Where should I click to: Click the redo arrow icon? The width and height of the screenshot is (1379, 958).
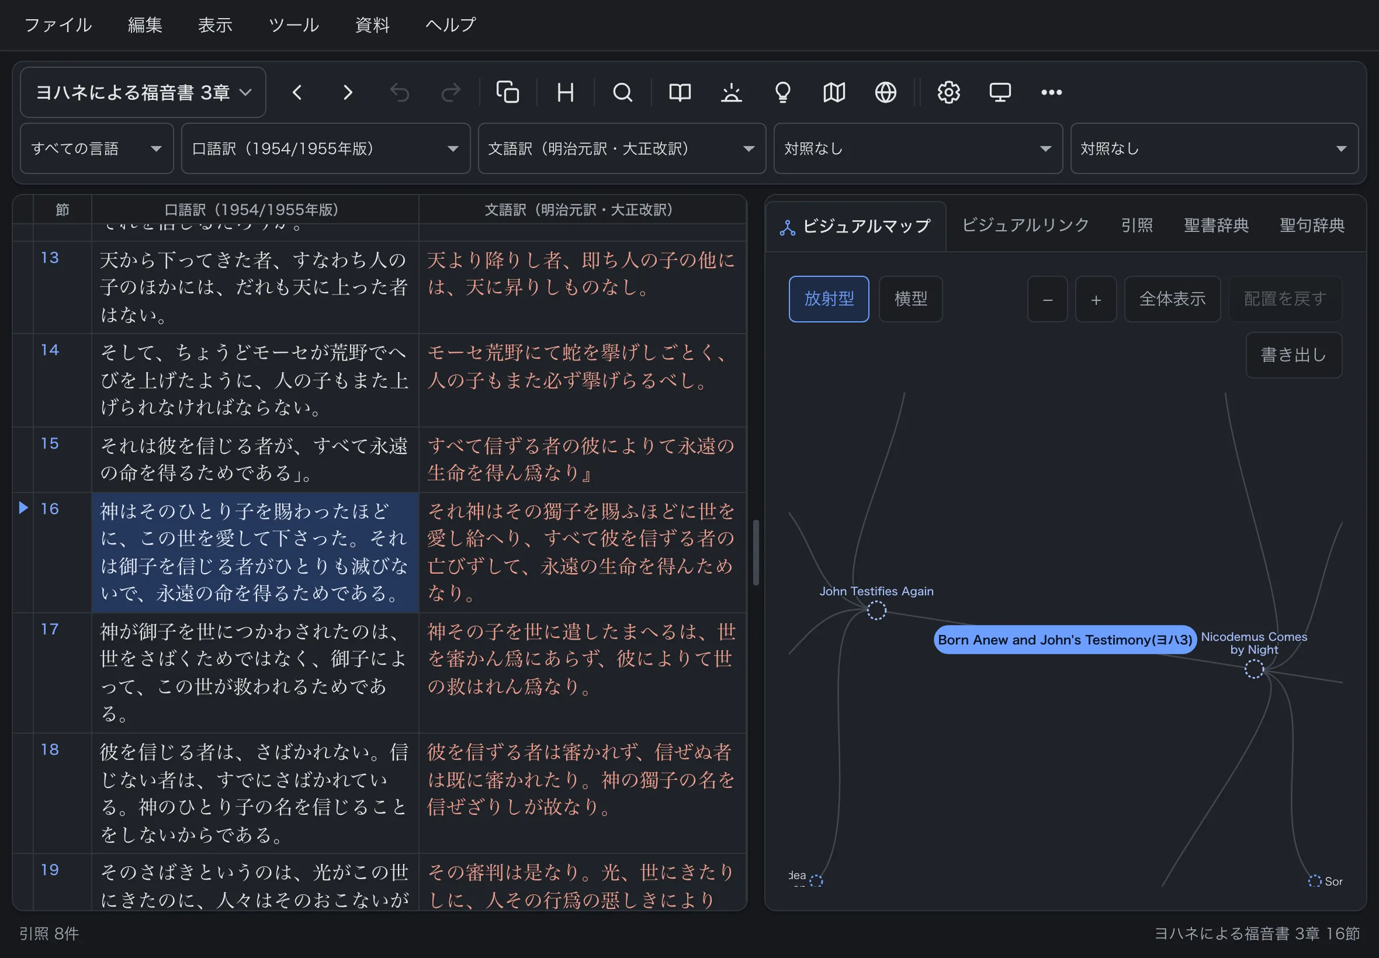pos(451,92)
